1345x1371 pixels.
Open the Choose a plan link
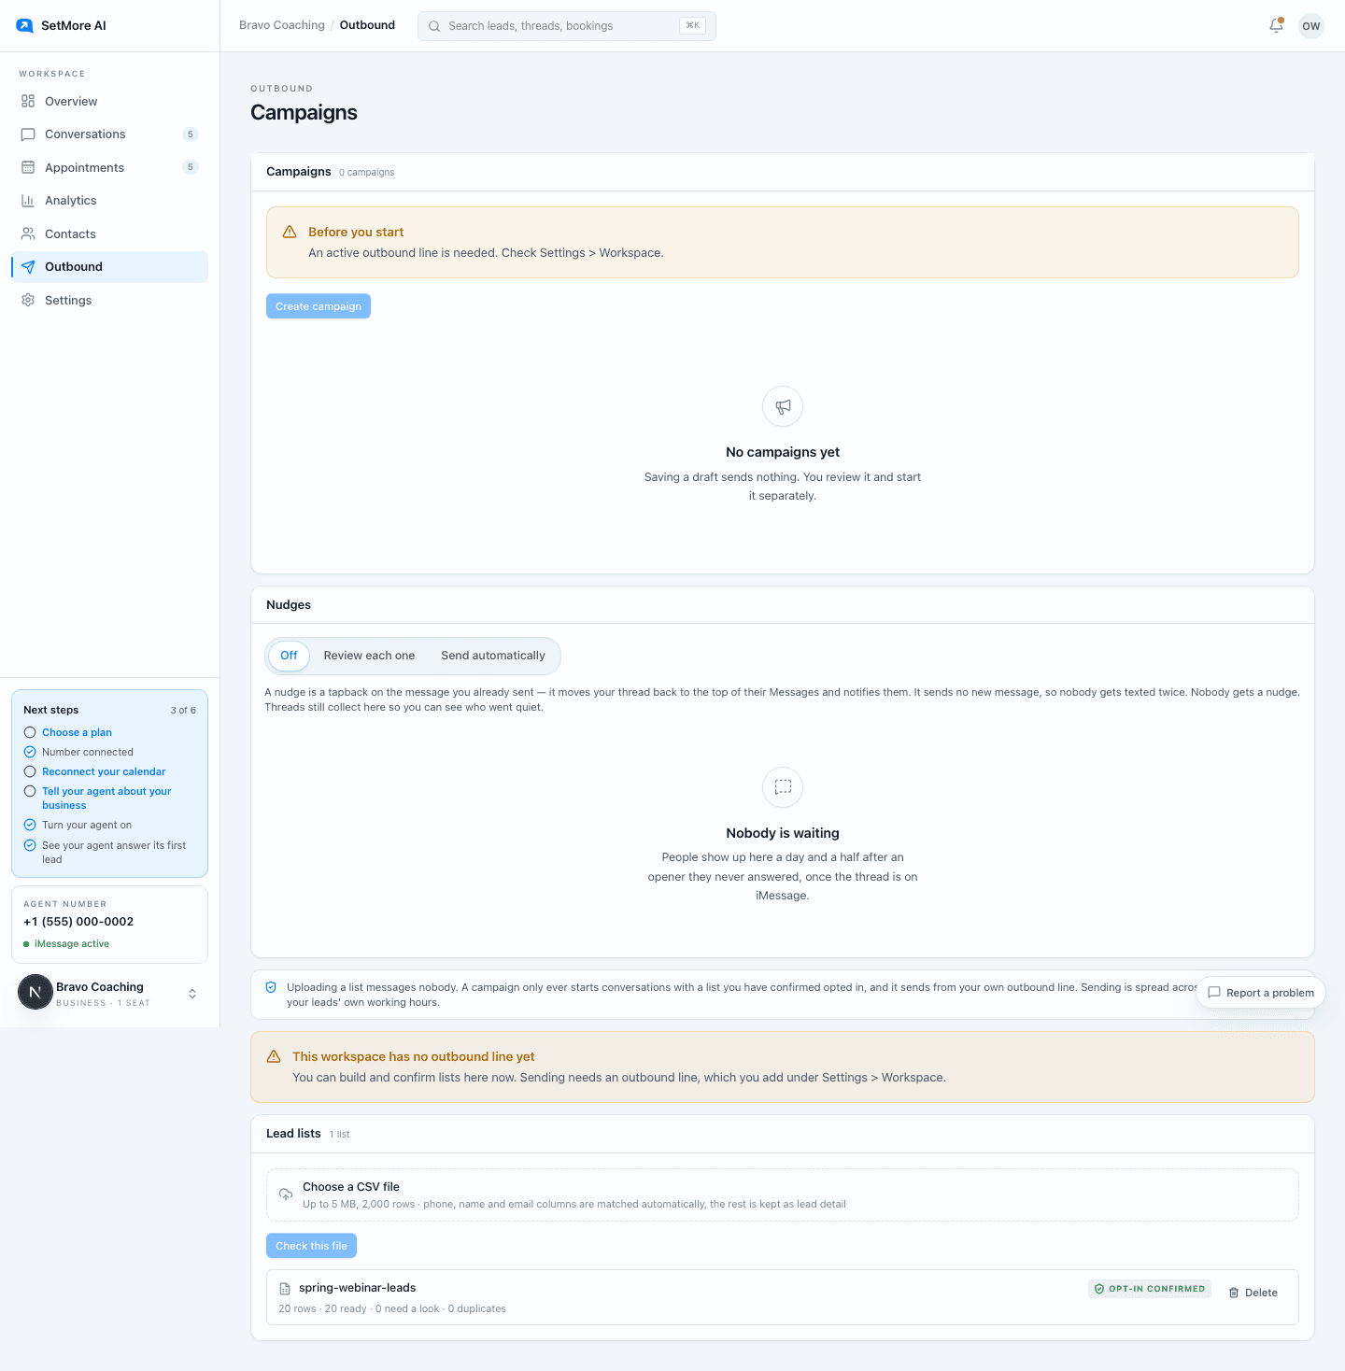click(77, 732)
